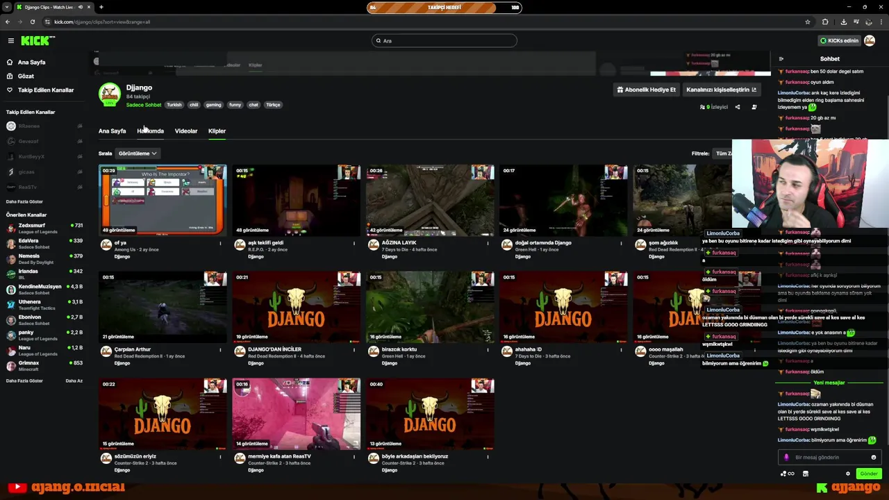Image resolution: width=889 pixels, height=500 pixels.
Task: Open Takip Edilen Kanallar in sidebar
Action: 44,90
